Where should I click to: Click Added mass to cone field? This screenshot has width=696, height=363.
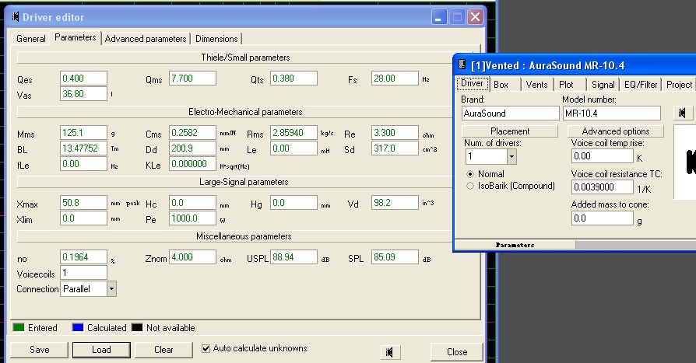[602, 218]
